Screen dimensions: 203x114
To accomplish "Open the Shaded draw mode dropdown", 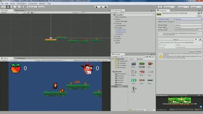I will coord(9,13).
